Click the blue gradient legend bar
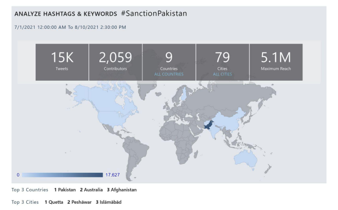This screenshot has width=338, height=210. coord(62,175)
